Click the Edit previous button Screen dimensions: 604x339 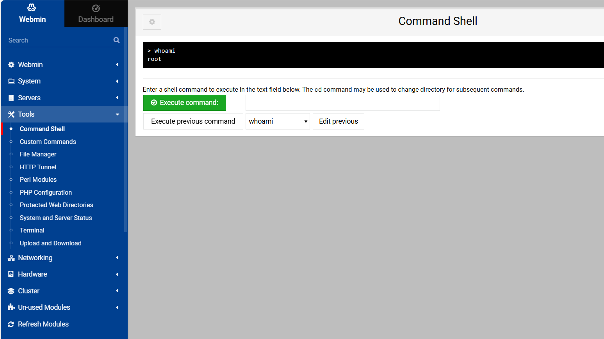click(x=339, y=121)
